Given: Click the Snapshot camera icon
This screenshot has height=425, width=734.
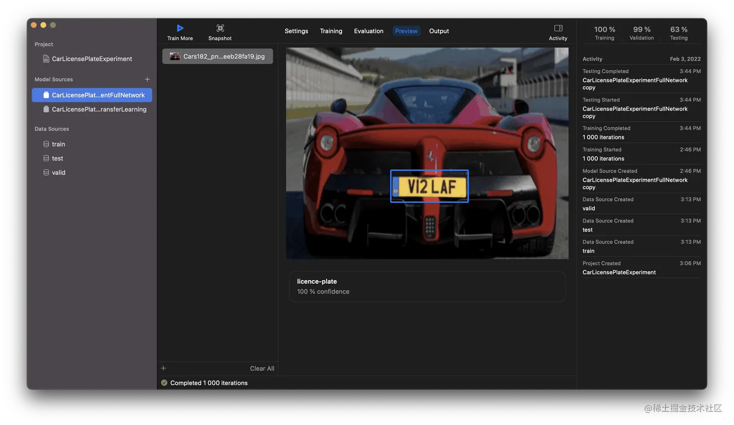Looking at the screenshot, I should click(x=219, y=28).
